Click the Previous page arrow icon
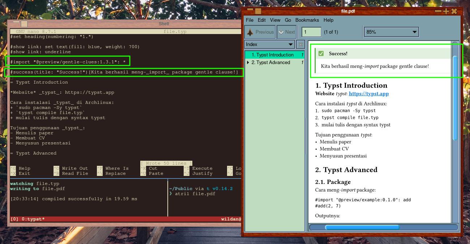Image resolution: width=470 pixels, height=244 pixels. point(249,32)
